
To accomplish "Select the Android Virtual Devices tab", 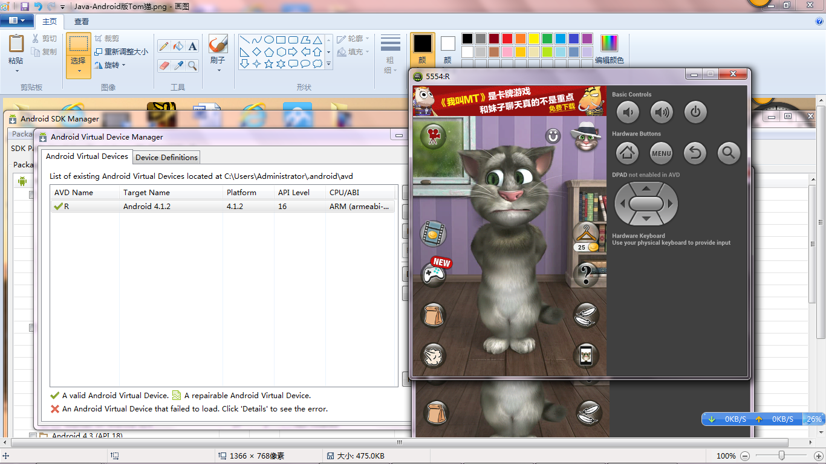I will 87,156.
